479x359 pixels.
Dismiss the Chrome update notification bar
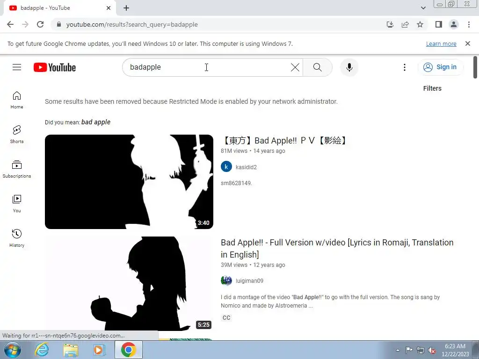[467, 43]
